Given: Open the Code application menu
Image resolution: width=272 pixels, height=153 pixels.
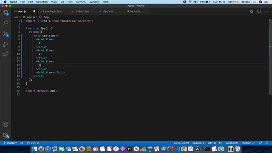Looking at the screenshot, I should pos(13,2).
